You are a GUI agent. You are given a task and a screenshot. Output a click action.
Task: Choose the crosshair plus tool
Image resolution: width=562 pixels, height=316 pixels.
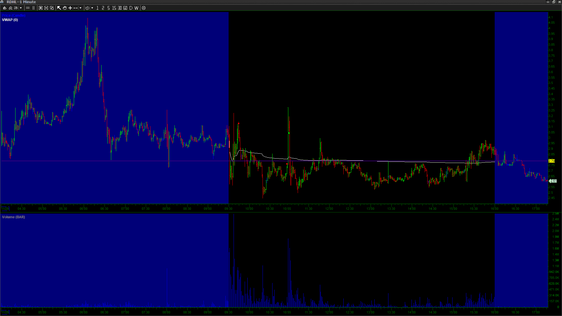tap(70, 8)
